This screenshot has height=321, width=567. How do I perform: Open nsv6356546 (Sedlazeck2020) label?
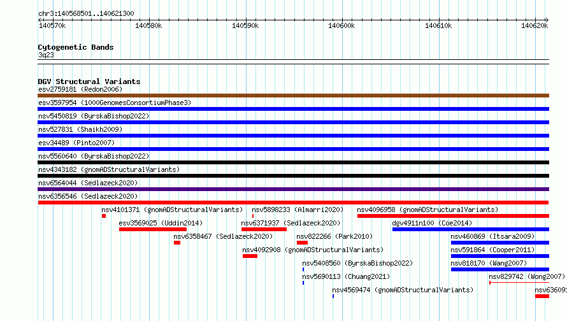click(x=88, y=196)
